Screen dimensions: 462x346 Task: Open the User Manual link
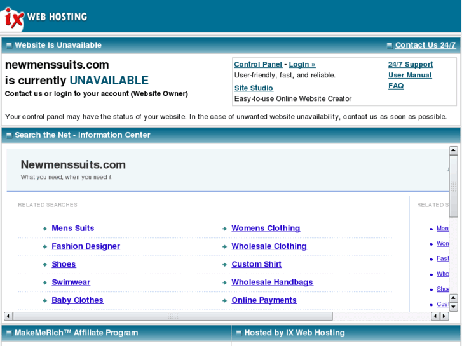(x=410, y=75)
